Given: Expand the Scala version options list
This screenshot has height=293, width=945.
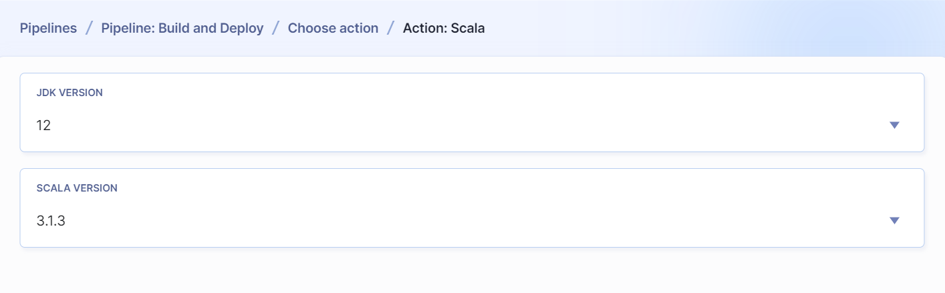Looking at the screenshot, I should [x=895, y=220].
